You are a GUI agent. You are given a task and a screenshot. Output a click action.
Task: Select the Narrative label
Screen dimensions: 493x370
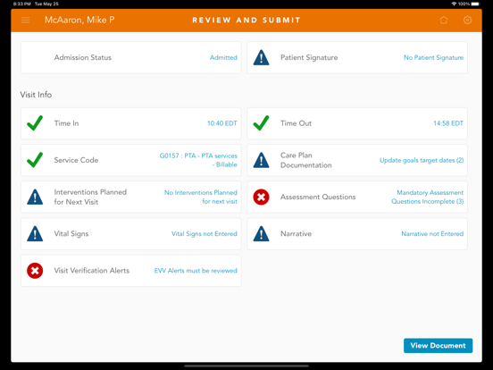click(296, 234)
